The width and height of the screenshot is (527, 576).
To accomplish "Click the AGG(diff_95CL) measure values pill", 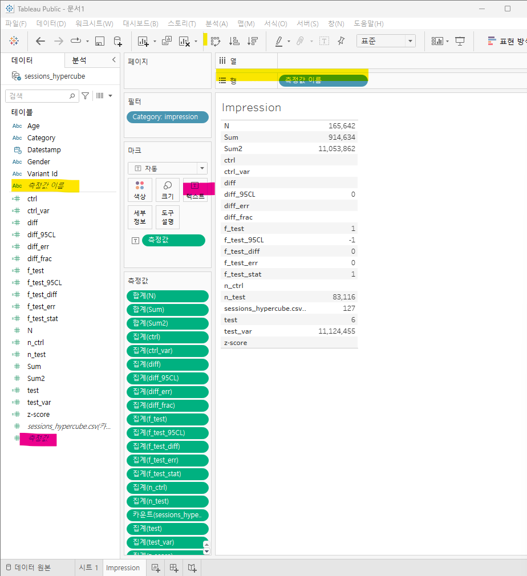I will coord(168,378).
